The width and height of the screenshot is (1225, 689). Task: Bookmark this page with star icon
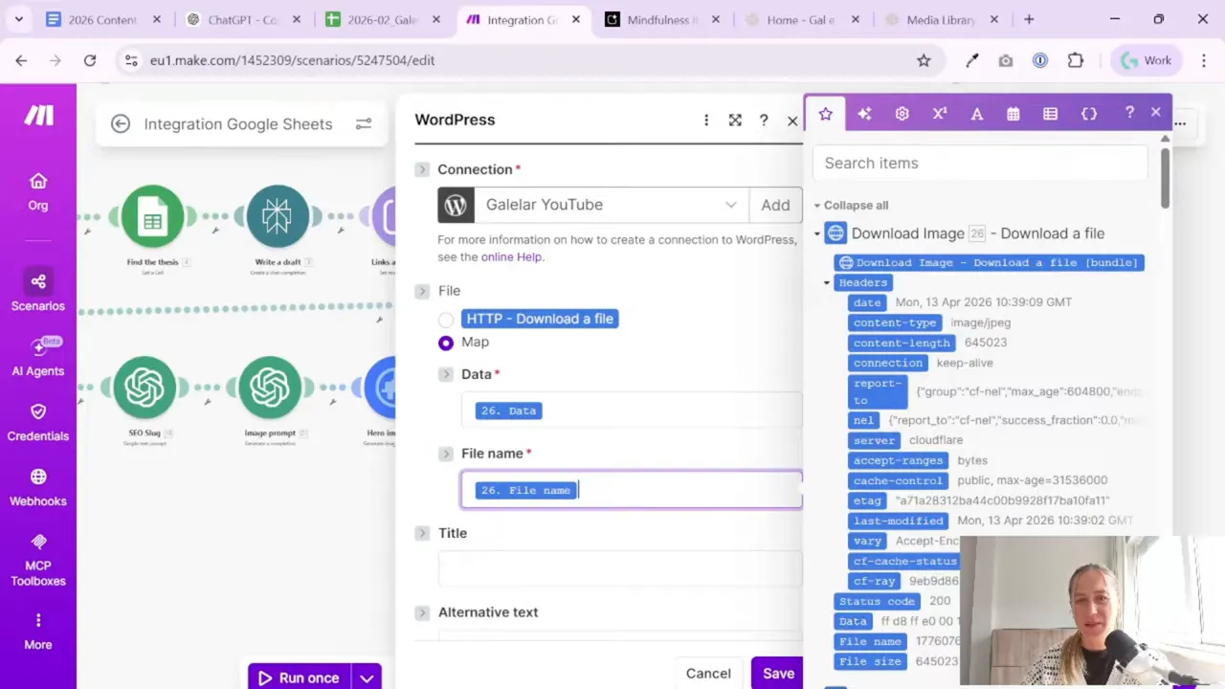[924, 60]
